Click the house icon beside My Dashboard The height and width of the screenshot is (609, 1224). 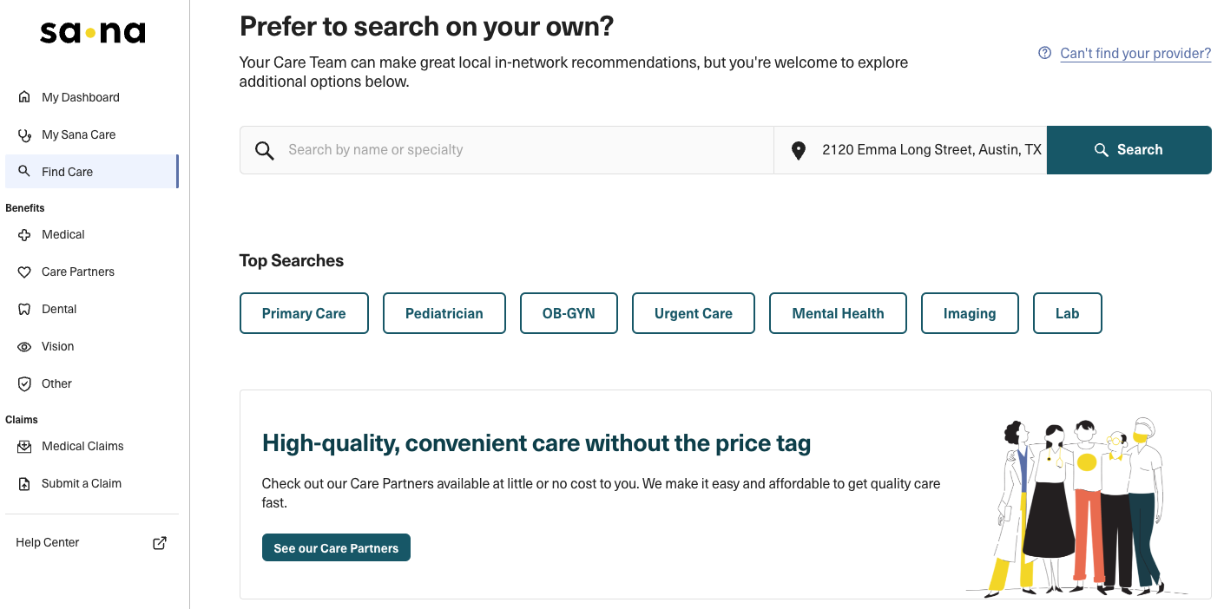(x=24, y=97)
